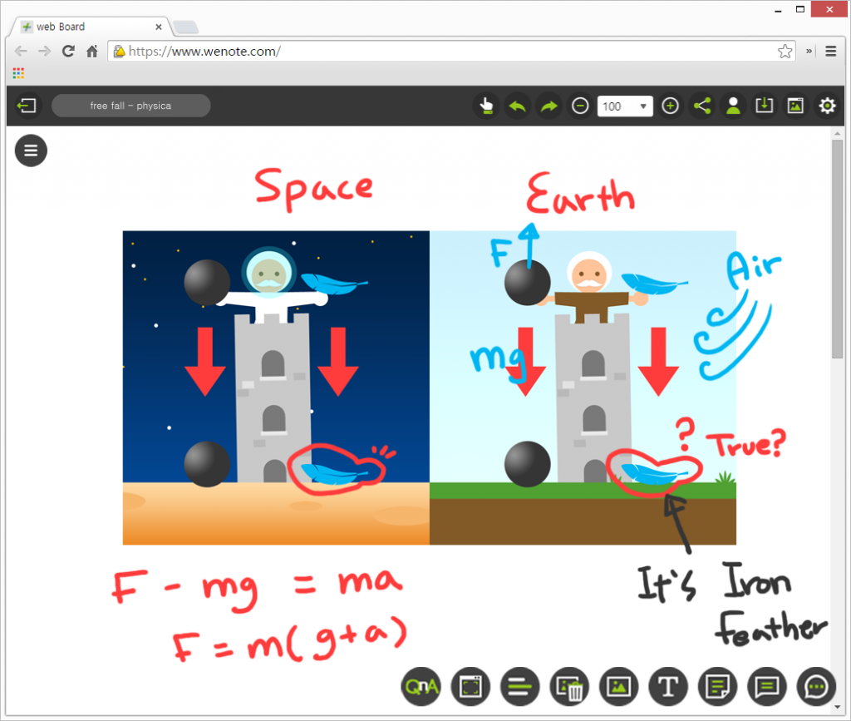Click the download board icon
The height and width of the screenshot is (721, 851).
pos(765,106)
